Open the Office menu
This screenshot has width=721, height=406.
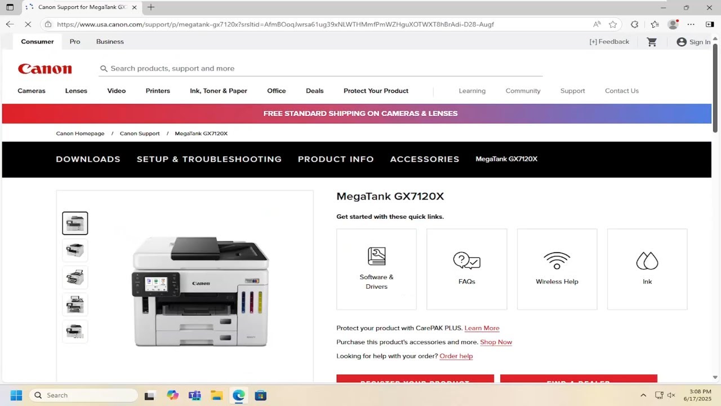pos(277,91)
